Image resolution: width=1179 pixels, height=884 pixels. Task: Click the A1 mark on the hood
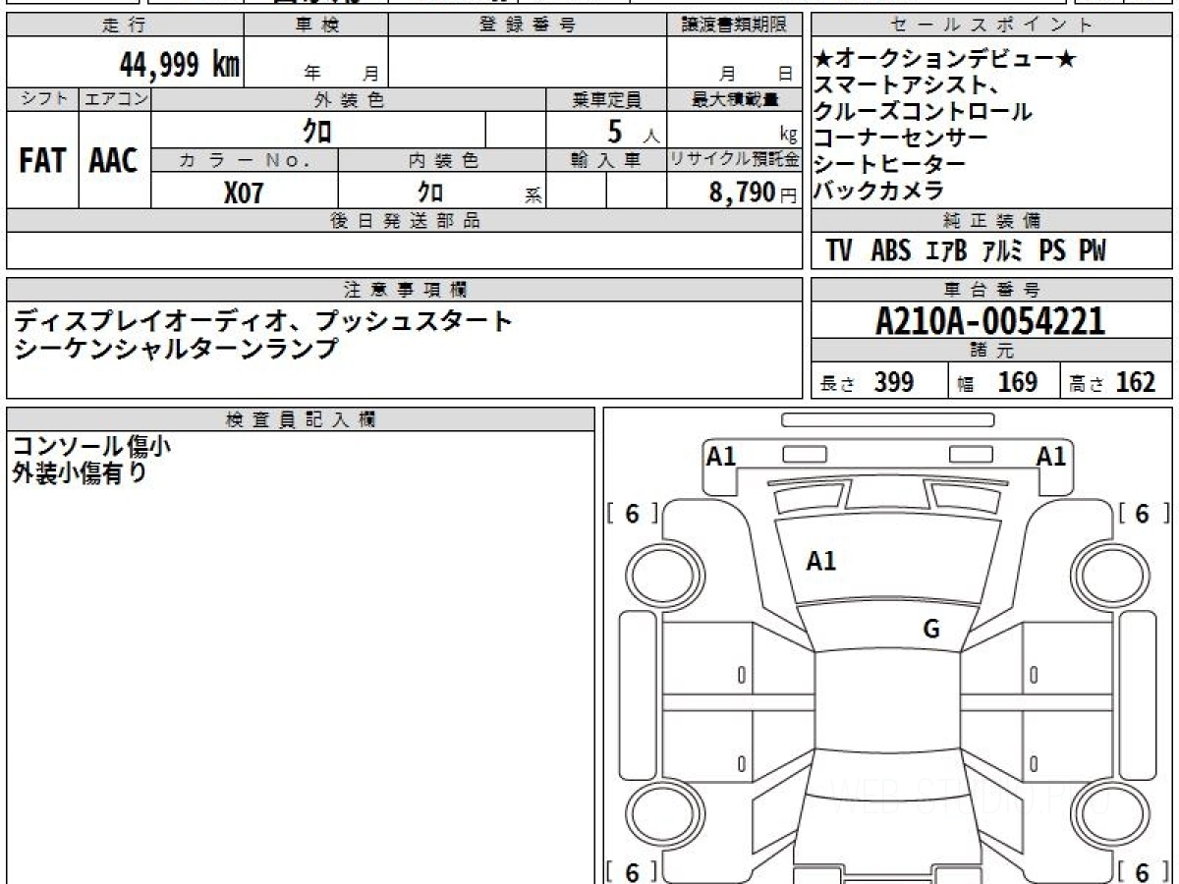pos(820,561)
